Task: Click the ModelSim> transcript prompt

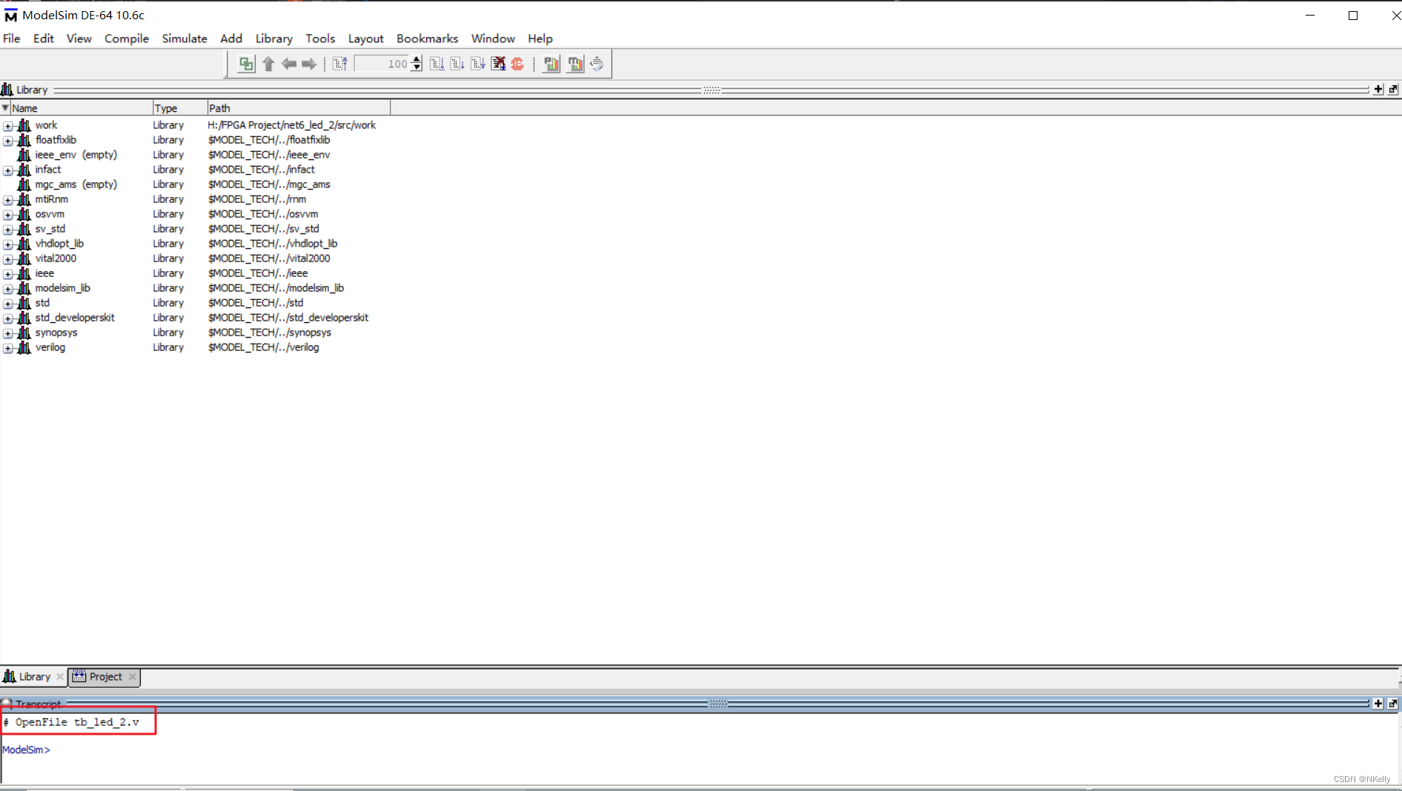Action: pos(26,750)
